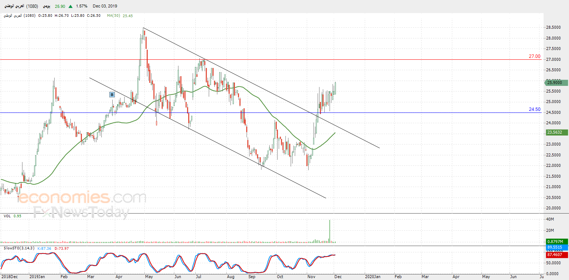Click the 20.0000 price axis label

tap(553, 208)
